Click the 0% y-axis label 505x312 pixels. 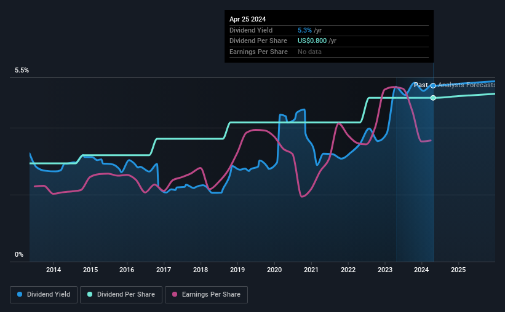(19, 254)
